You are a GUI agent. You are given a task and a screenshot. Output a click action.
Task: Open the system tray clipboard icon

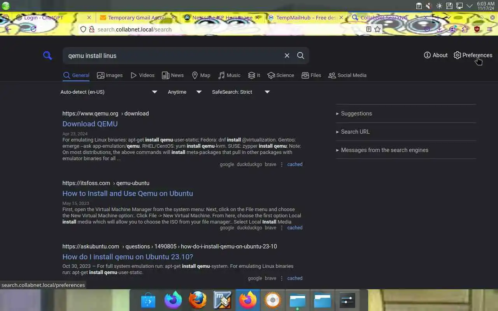pyautogui.click(x=419, y=6)
